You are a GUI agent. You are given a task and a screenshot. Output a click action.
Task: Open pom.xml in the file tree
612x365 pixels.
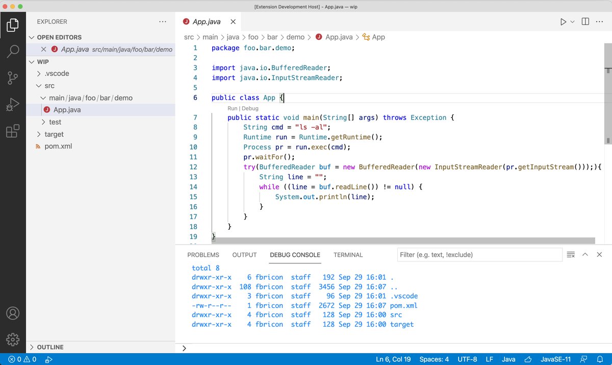click(x=59, y=147)
